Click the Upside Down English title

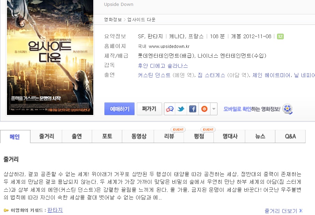[119, 5]
